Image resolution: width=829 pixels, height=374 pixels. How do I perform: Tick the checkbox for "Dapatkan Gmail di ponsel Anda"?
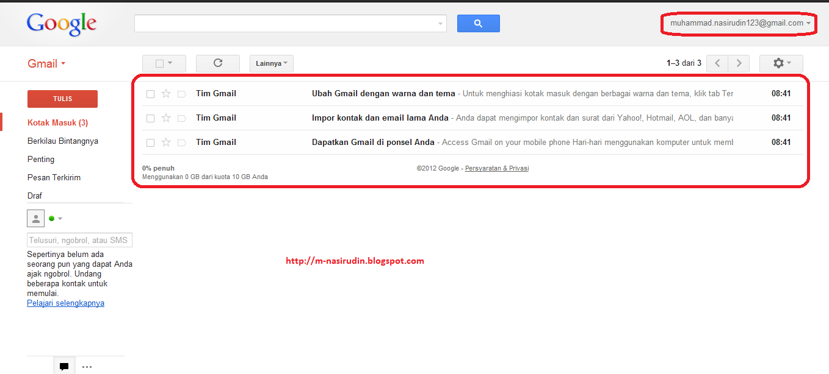(x=150, y=143)
